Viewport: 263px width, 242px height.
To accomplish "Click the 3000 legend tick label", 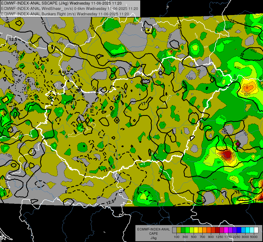I will click(245, 237).
